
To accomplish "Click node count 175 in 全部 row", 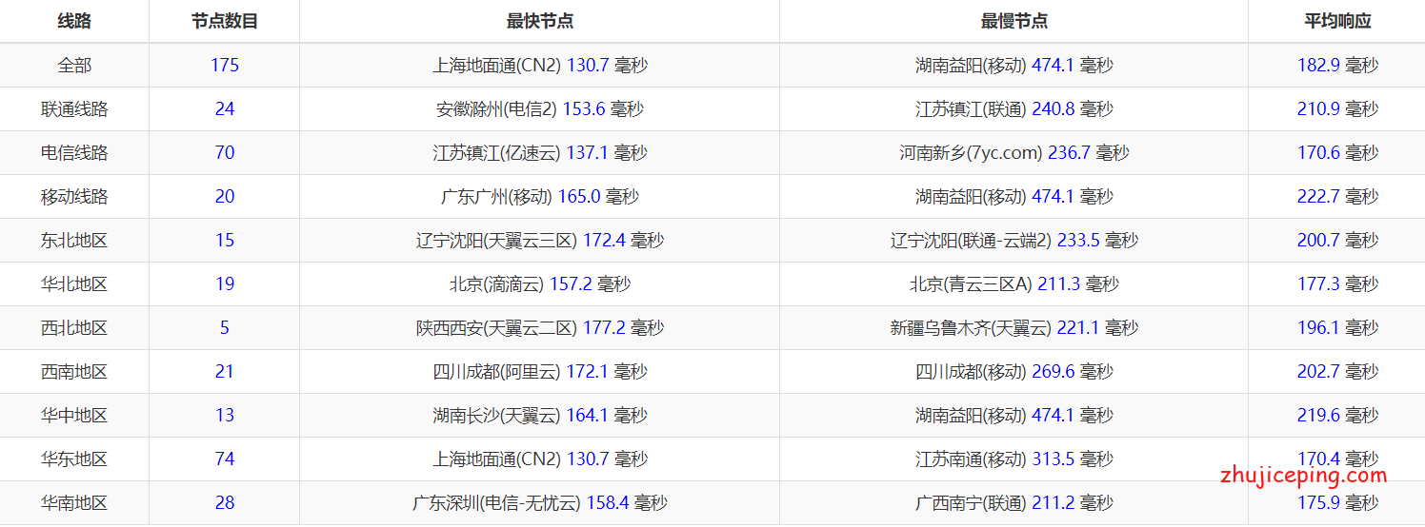I will click(x=225, y=66).
